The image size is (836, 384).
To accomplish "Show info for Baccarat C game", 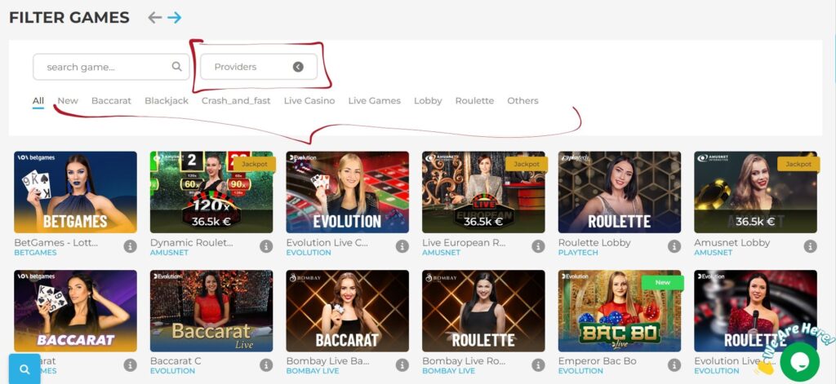I will (266, 364).
